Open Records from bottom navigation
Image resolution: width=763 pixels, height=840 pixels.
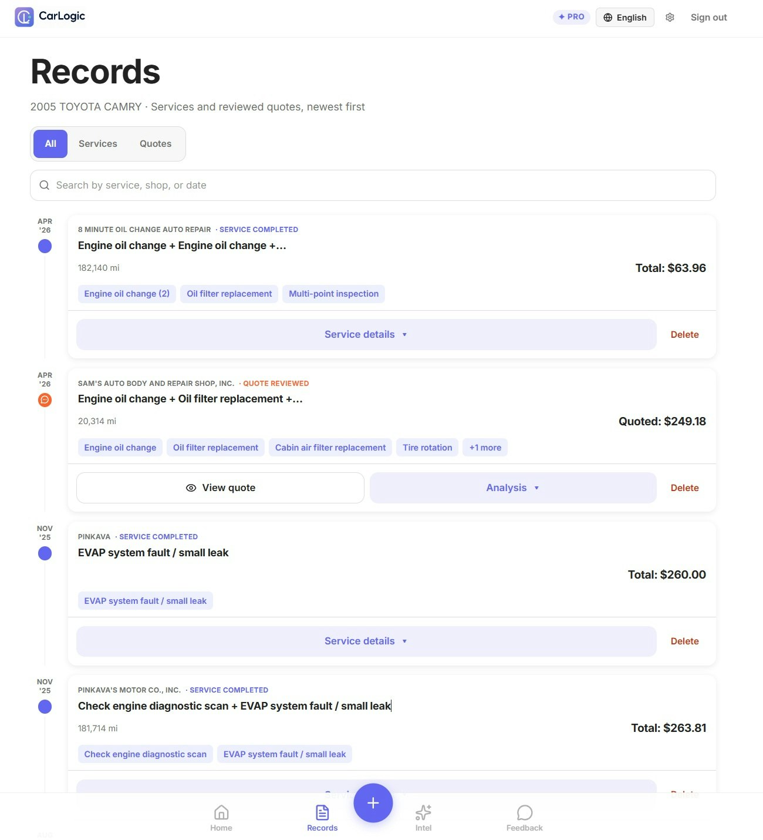(x=322, y=818)
